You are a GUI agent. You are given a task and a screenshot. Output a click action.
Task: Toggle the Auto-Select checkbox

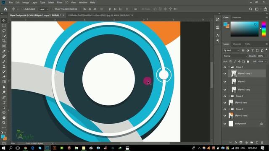coord(22,9)
